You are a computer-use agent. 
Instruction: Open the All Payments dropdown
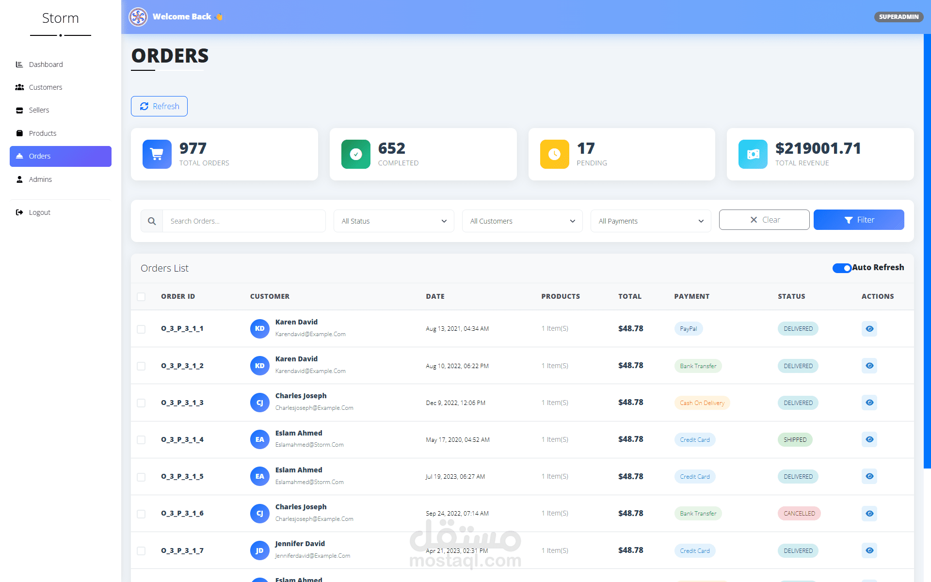coord(651,221)
